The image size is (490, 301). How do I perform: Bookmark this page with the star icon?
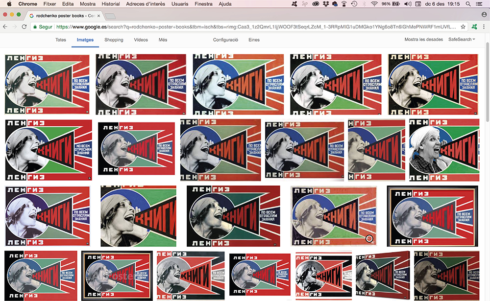click(463, 27)
